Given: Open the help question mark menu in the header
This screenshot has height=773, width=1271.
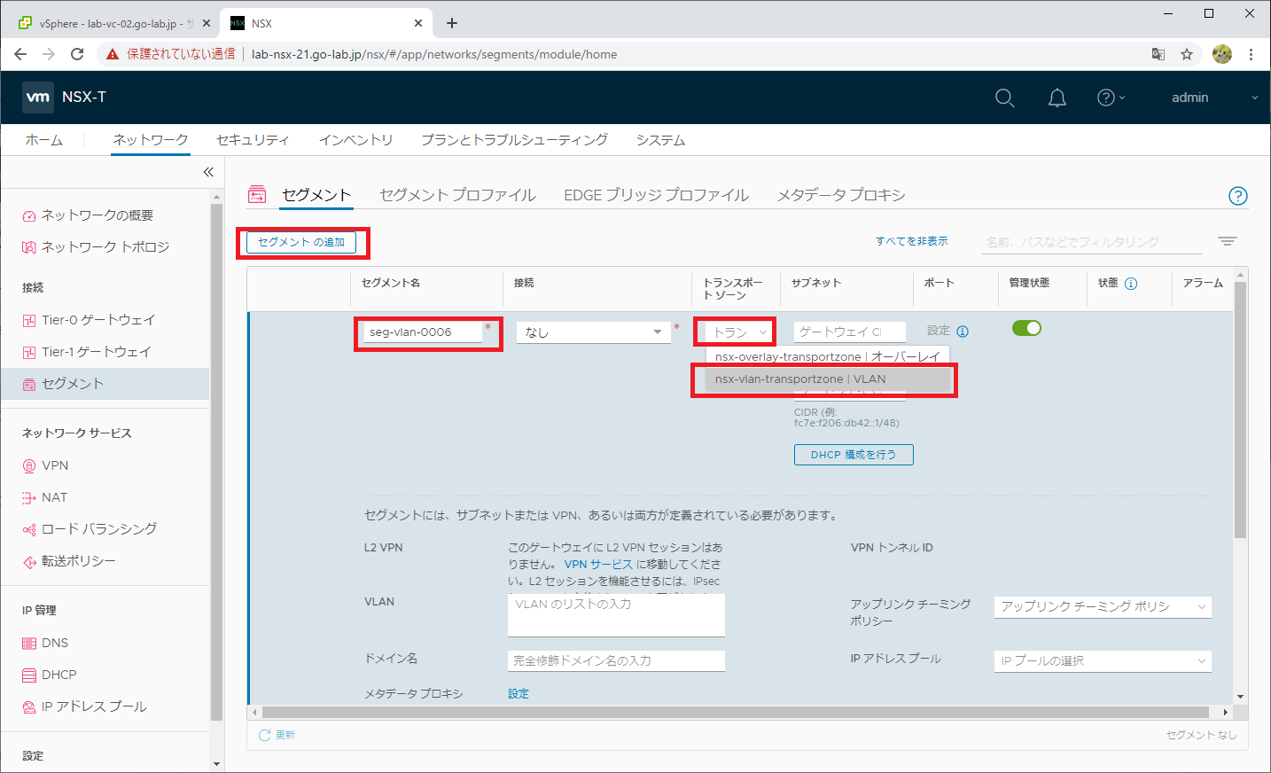Looking at the screenshot, I should [x=1111, y=98].
